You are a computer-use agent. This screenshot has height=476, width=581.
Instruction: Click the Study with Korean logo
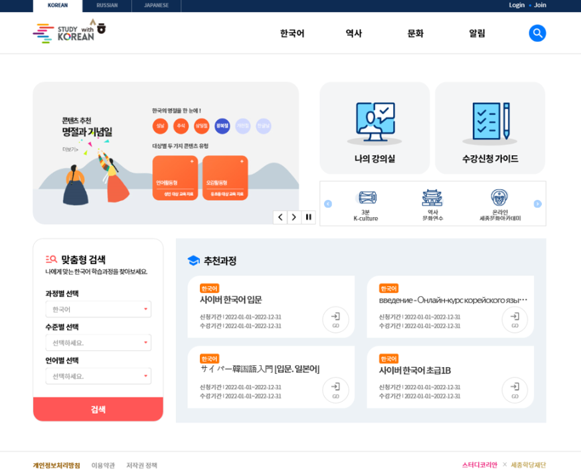(69, 32)
